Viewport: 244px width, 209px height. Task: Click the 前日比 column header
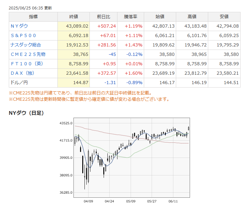pos(104,17)
